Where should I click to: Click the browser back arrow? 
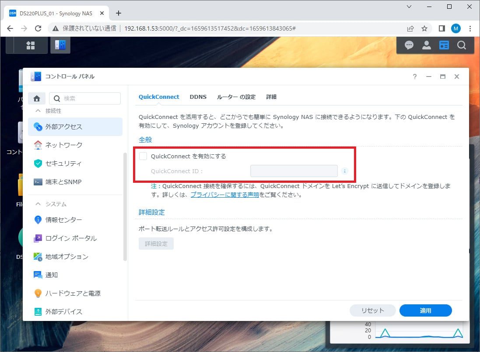[10, 28]
